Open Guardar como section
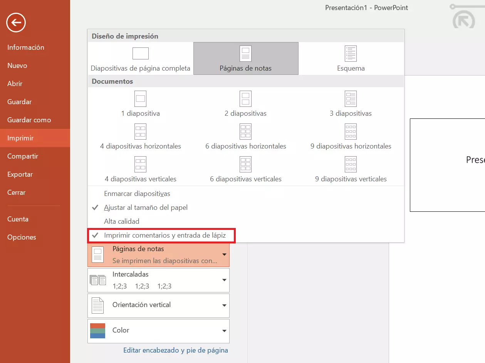The width and height of the screenshot is (485, 363). [35, 120]
